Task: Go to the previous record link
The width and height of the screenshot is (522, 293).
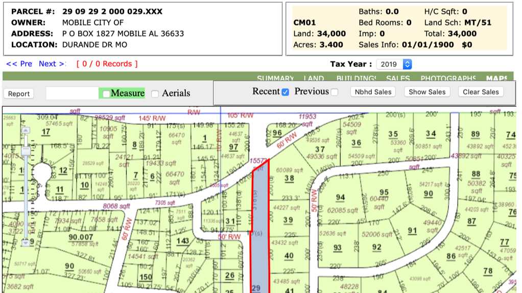Action: [x=19, y=64]
